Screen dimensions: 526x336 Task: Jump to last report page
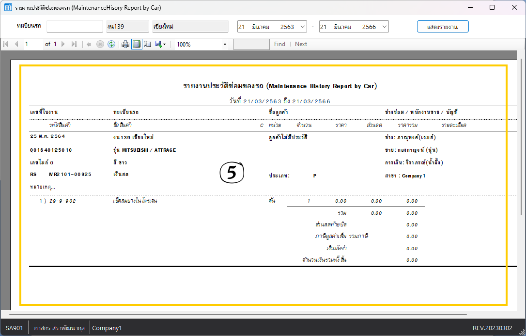point(74,44)
